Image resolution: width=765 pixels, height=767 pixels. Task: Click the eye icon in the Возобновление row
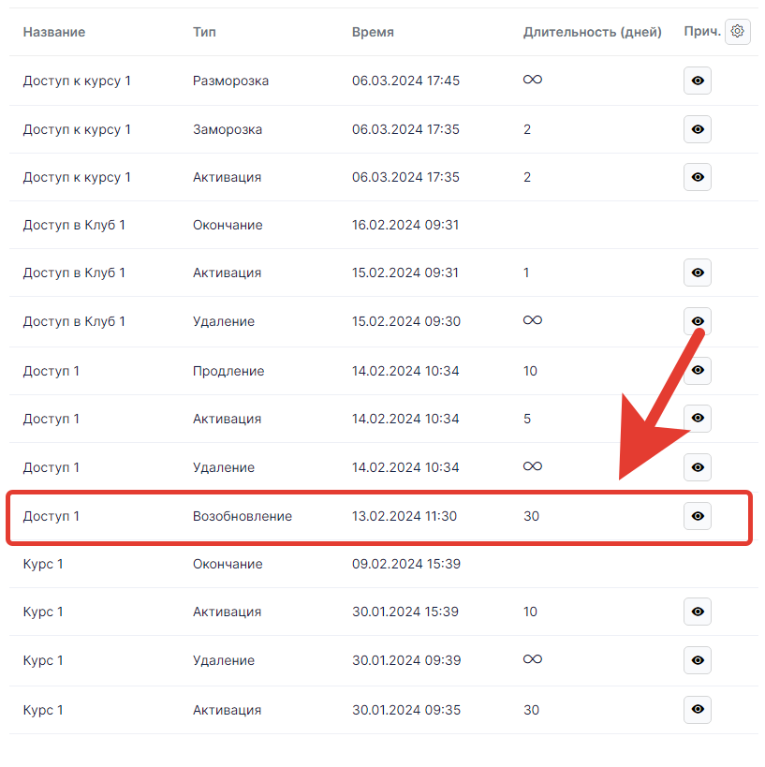pyautogui.click(x=697, y=516)
